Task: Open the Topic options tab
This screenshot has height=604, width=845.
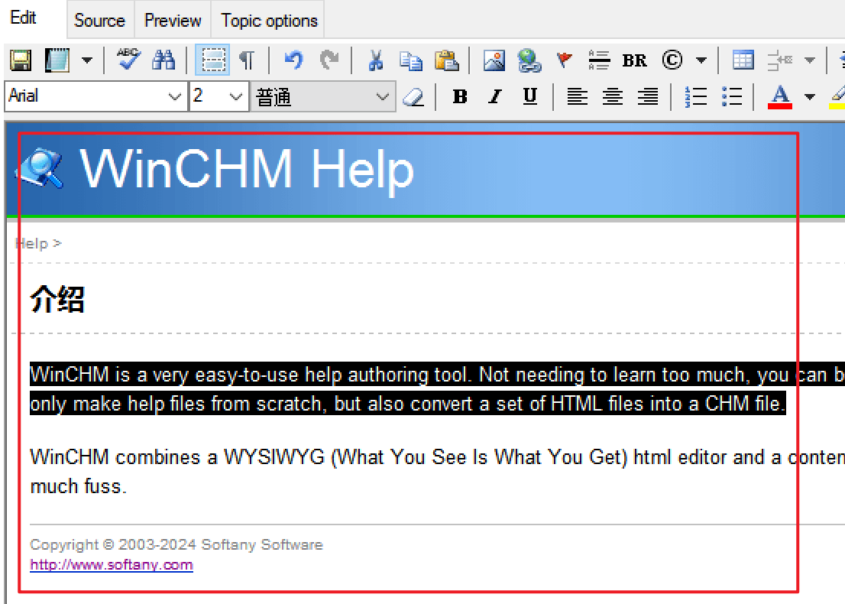Action: click(269, 21)
